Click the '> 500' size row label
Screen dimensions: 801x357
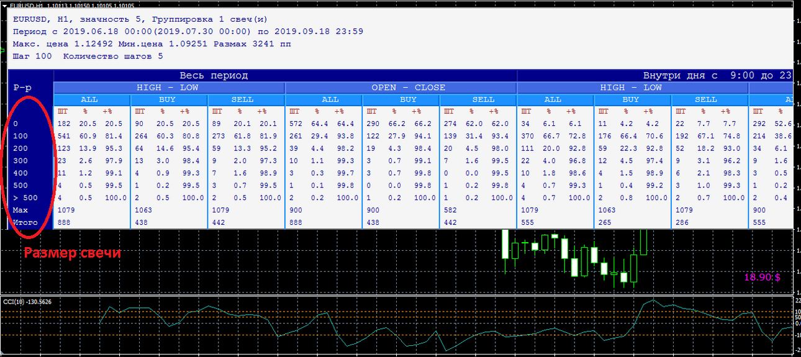coord(25,198)
